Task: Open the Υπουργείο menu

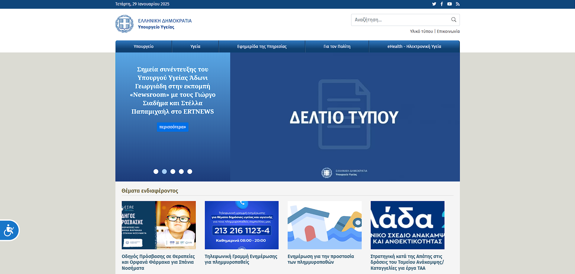Action: (x=144, y=46)
